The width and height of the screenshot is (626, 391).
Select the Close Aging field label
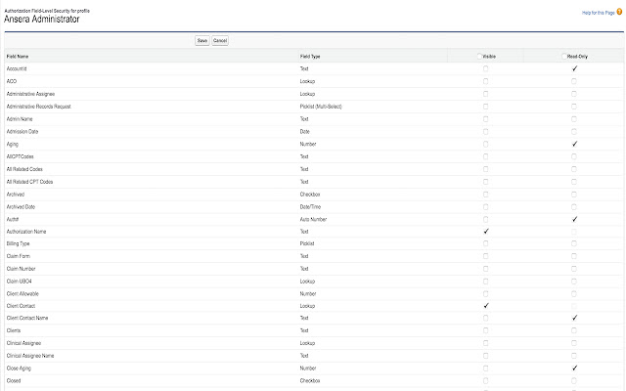[x=19, y=369]
